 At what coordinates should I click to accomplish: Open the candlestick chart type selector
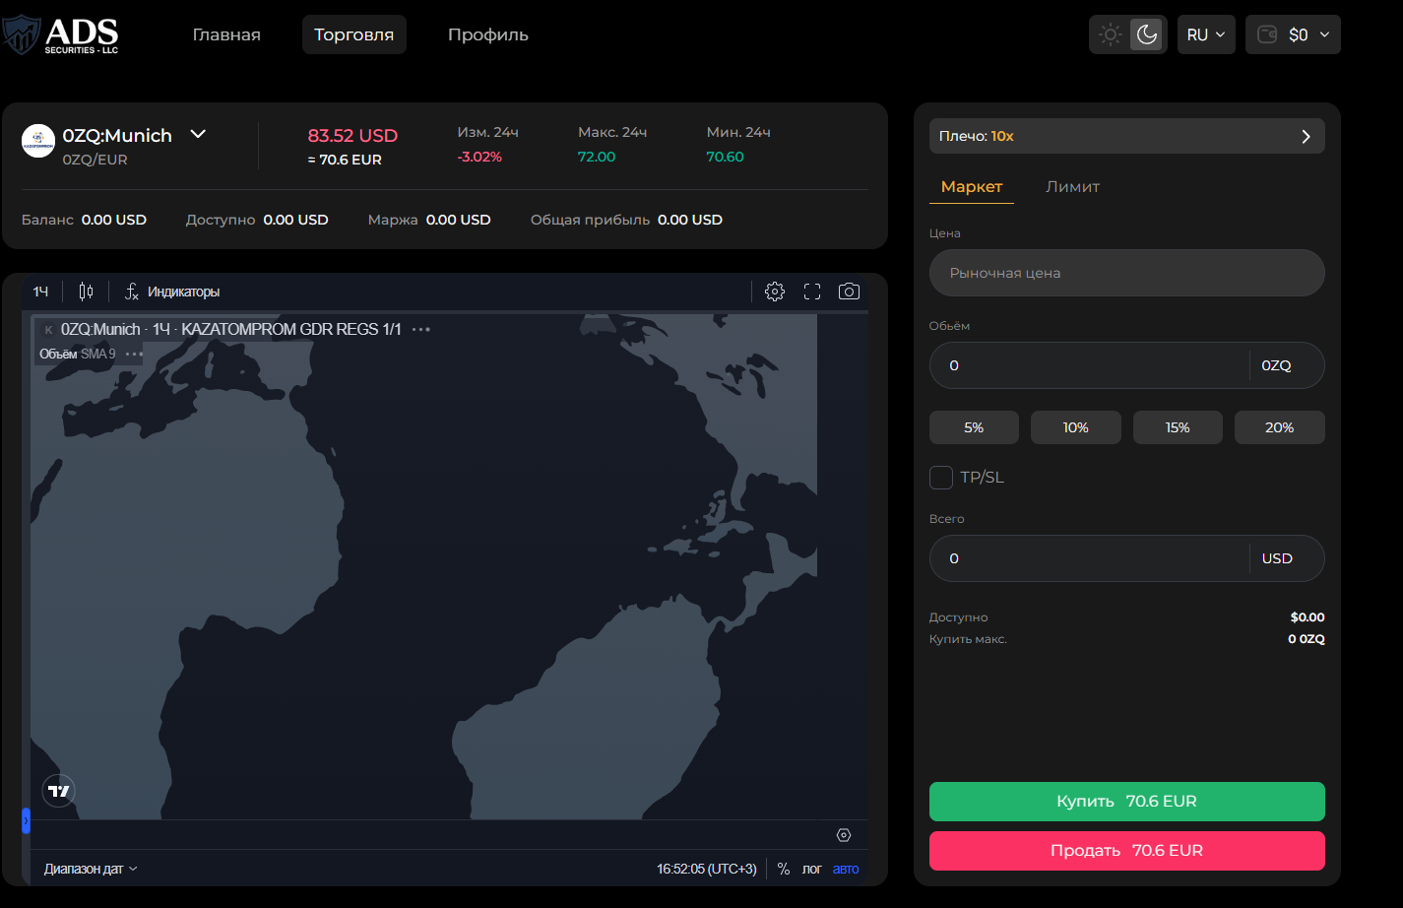(x=86, y=292)
